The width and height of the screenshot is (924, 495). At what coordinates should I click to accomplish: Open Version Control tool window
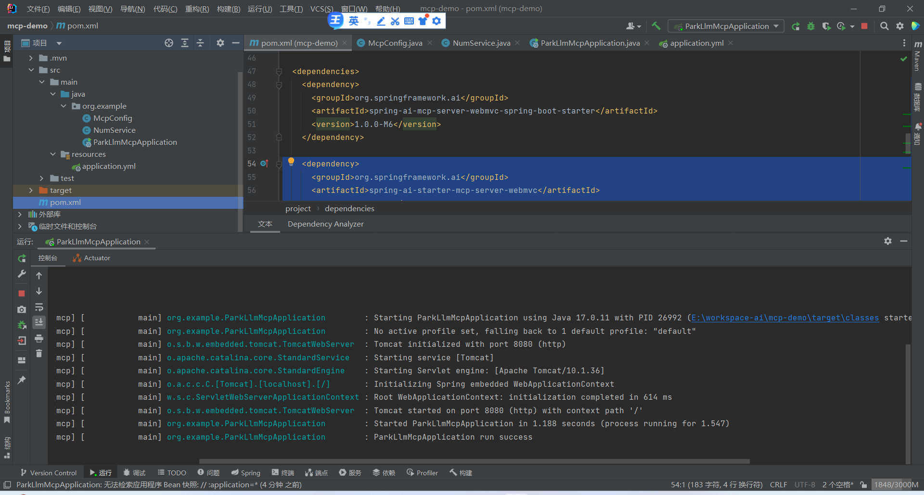pos(49,472)
